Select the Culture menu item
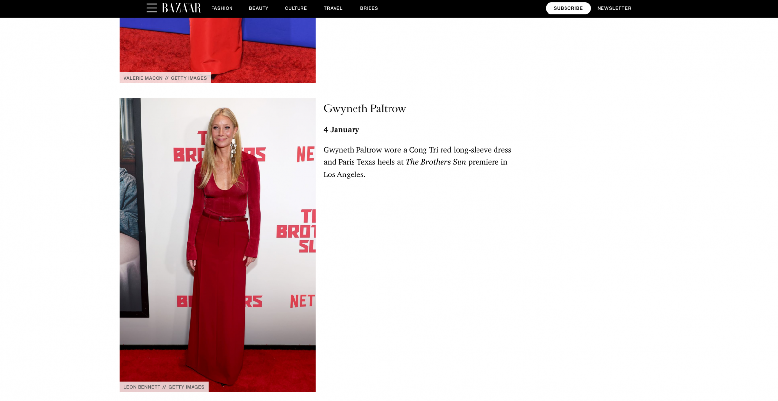778x401 pixels. [x=296, y=8]
